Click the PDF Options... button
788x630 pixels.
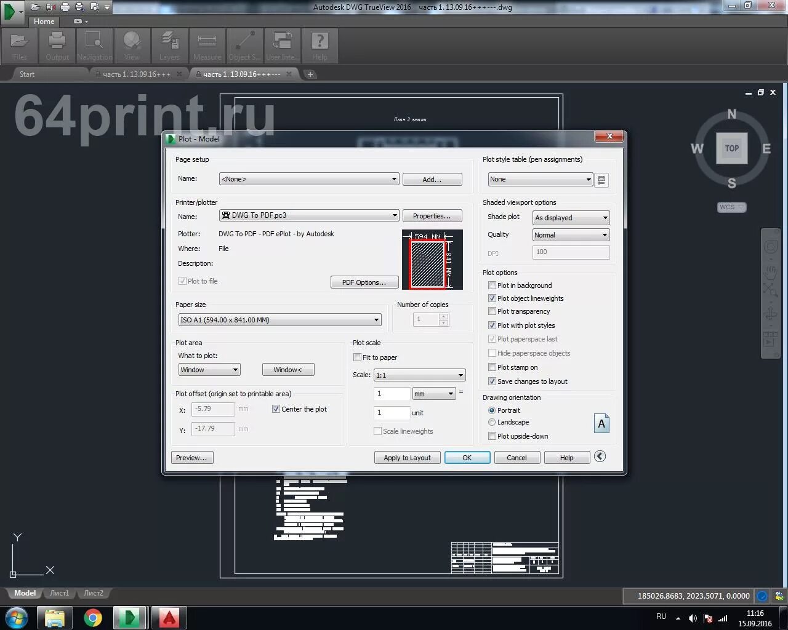point(364,282)
